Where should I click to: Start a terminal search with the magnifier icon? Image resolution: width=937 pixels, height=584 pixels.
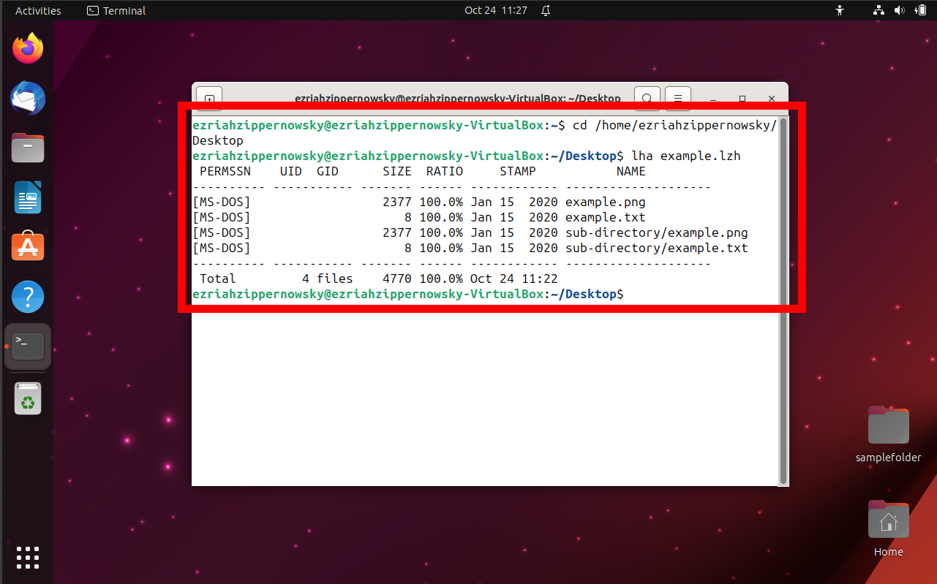[x=647, y=97]
